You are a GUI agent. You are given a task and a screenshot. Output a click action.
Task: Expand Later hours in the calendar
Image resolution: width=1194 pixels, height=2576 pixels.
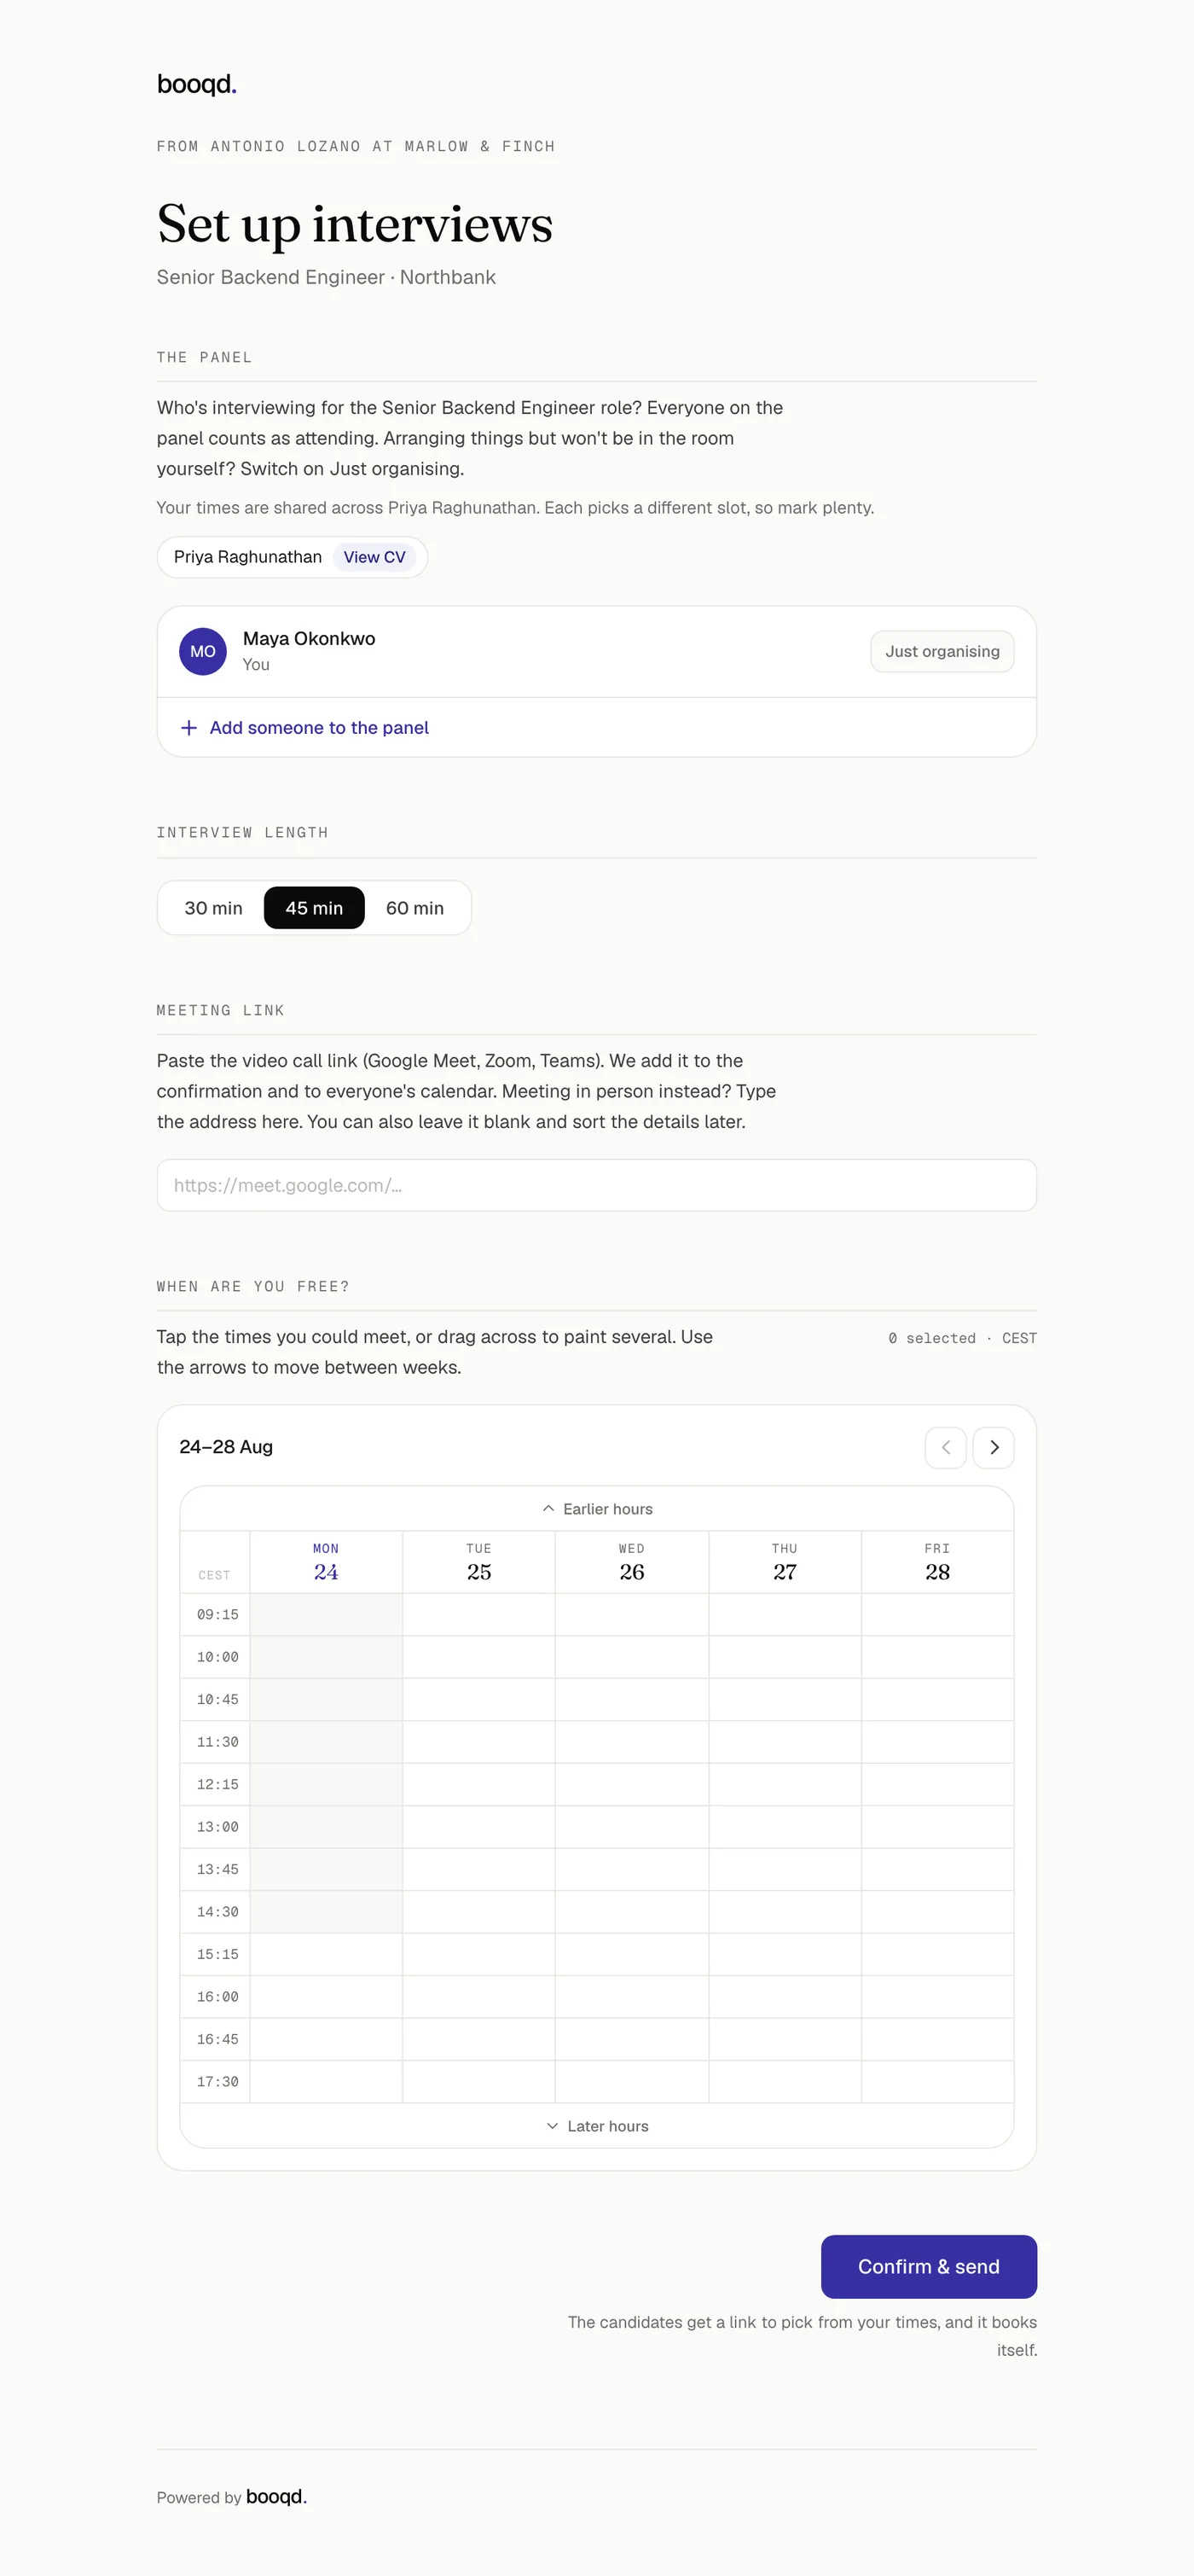click(x=598, y=2125)
